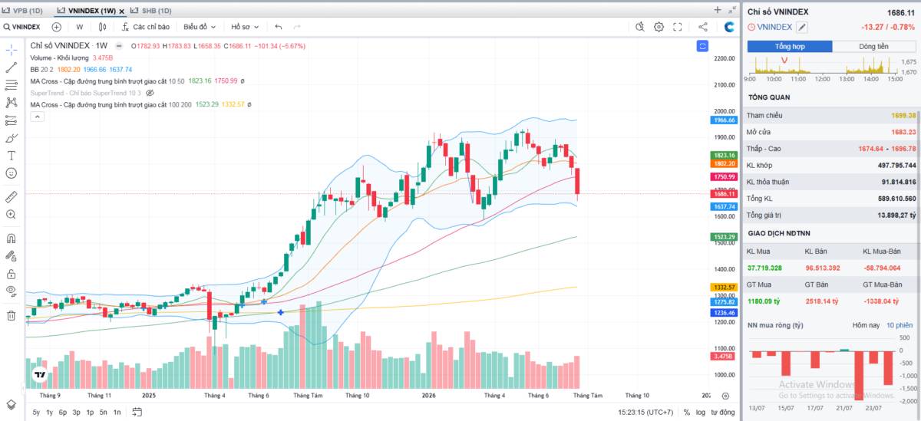Select the trend line drawing tool
The width and height of the screenshot is (921, 421).
[x=11, y=67]
